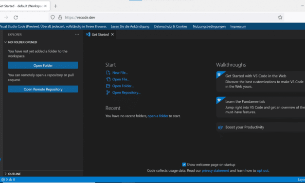Click the errors icon in status bar

pyautogui.click(x=3, y=180)
